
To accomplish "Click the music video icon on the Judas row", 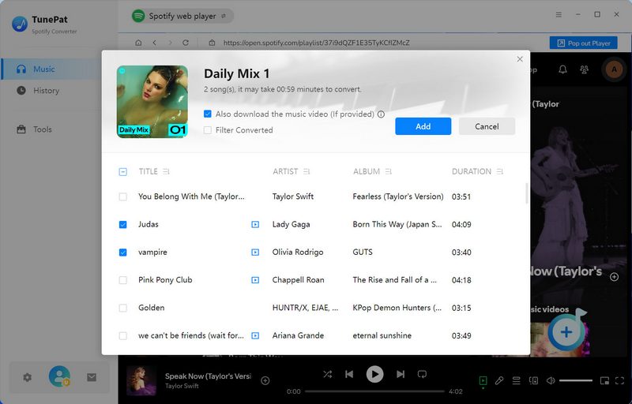I will coord(255,225).
